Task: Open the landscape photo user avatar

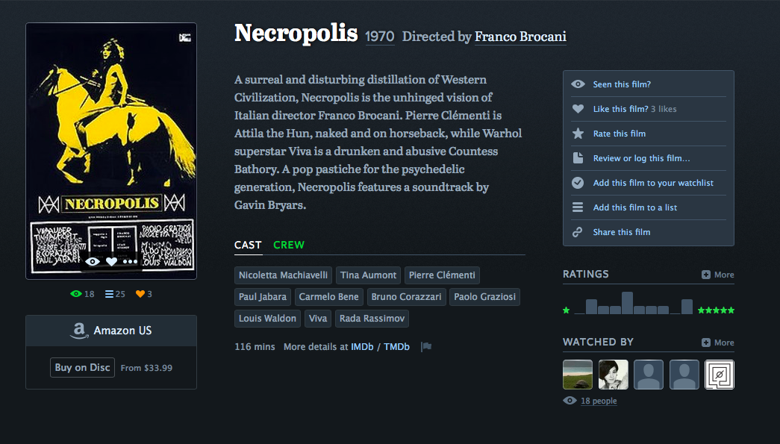Action: (x=578, y=375)
